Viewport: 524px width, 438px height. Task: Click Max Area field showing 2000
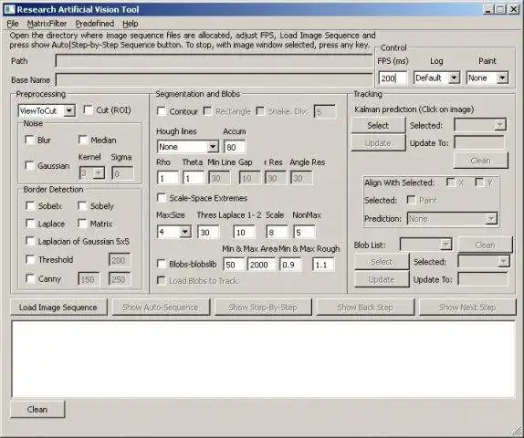point(261,265)
